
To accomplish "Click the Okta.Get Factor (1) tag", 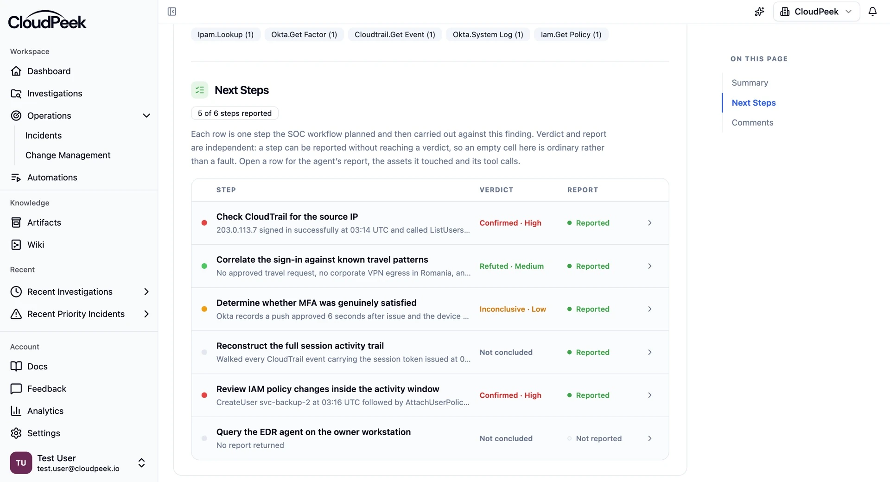I will pyautogui.click(x=304, y=34).
